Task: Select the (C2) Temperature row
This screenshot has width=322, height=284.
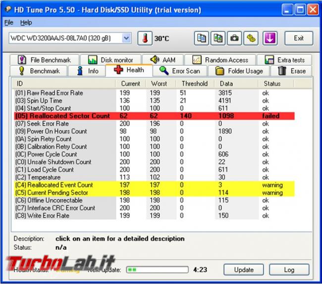Action: tap(155, 177)
